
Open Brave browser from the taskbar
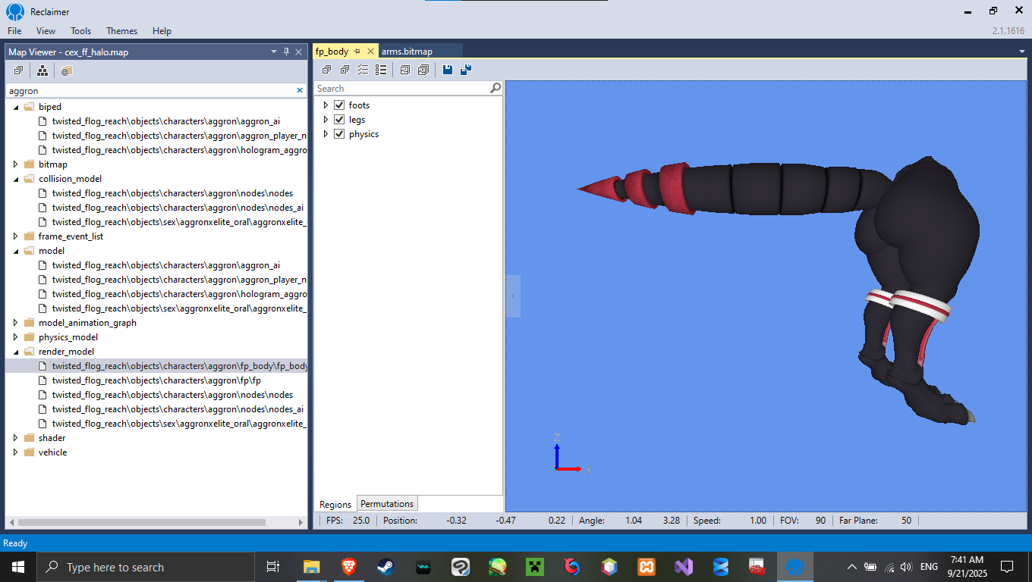(349, 567)
